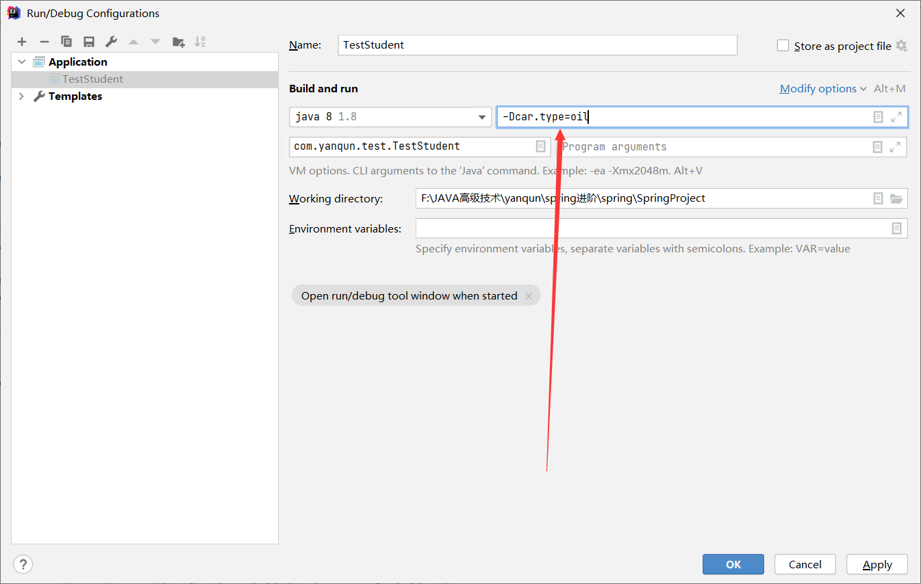
Task: Click the Program arguments input field
Action: point(712,147)
